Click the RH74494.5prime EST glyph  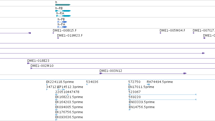(x=148, y=84)
